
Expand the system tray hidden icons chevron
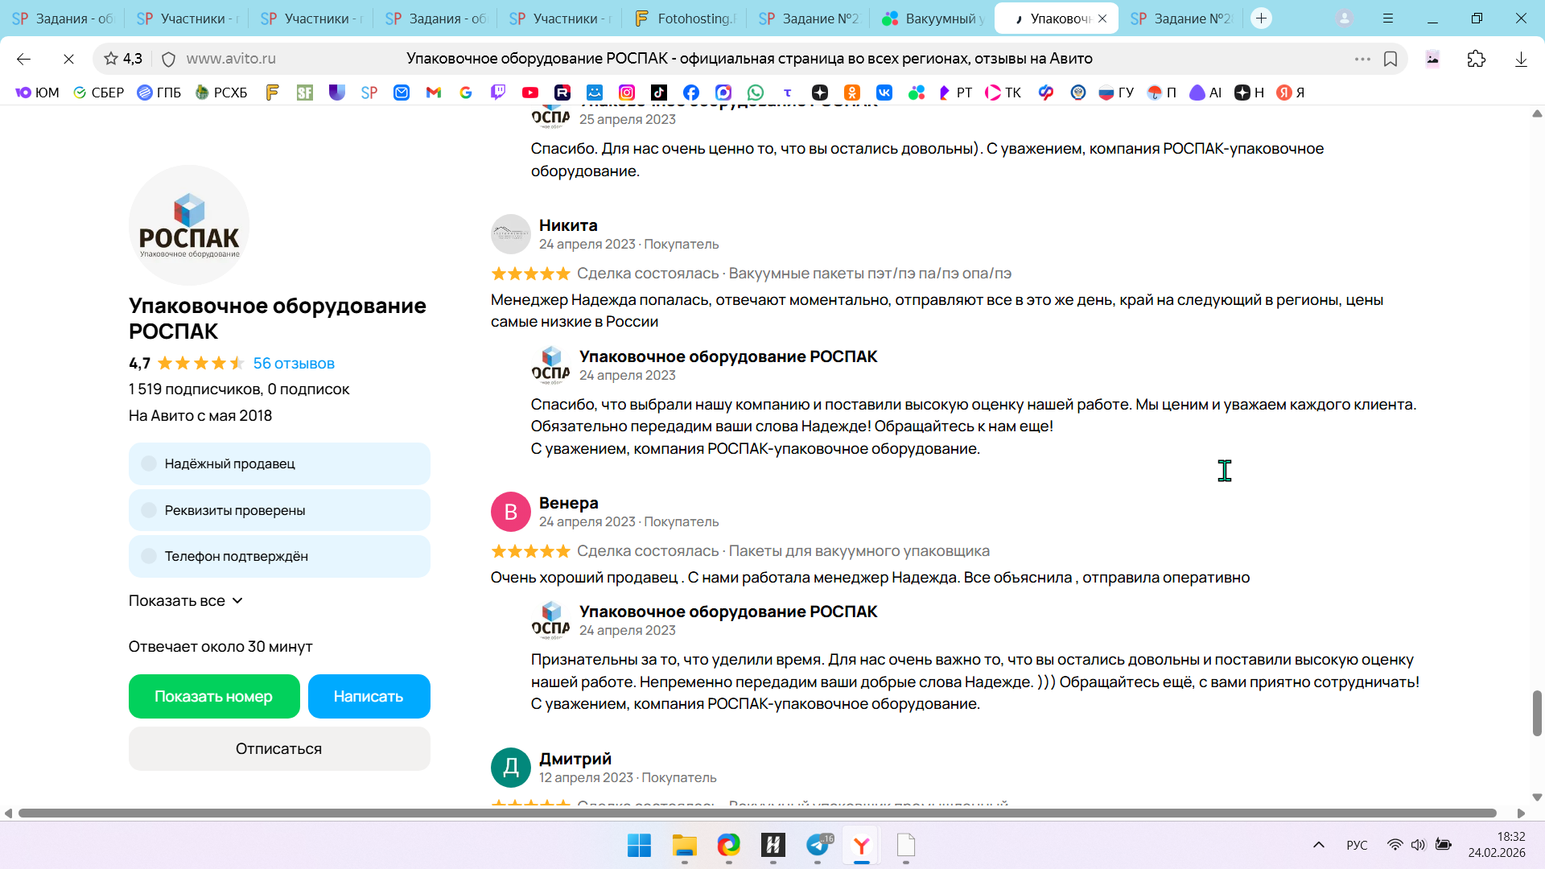pyautogui.click(x=1319, y=845)
